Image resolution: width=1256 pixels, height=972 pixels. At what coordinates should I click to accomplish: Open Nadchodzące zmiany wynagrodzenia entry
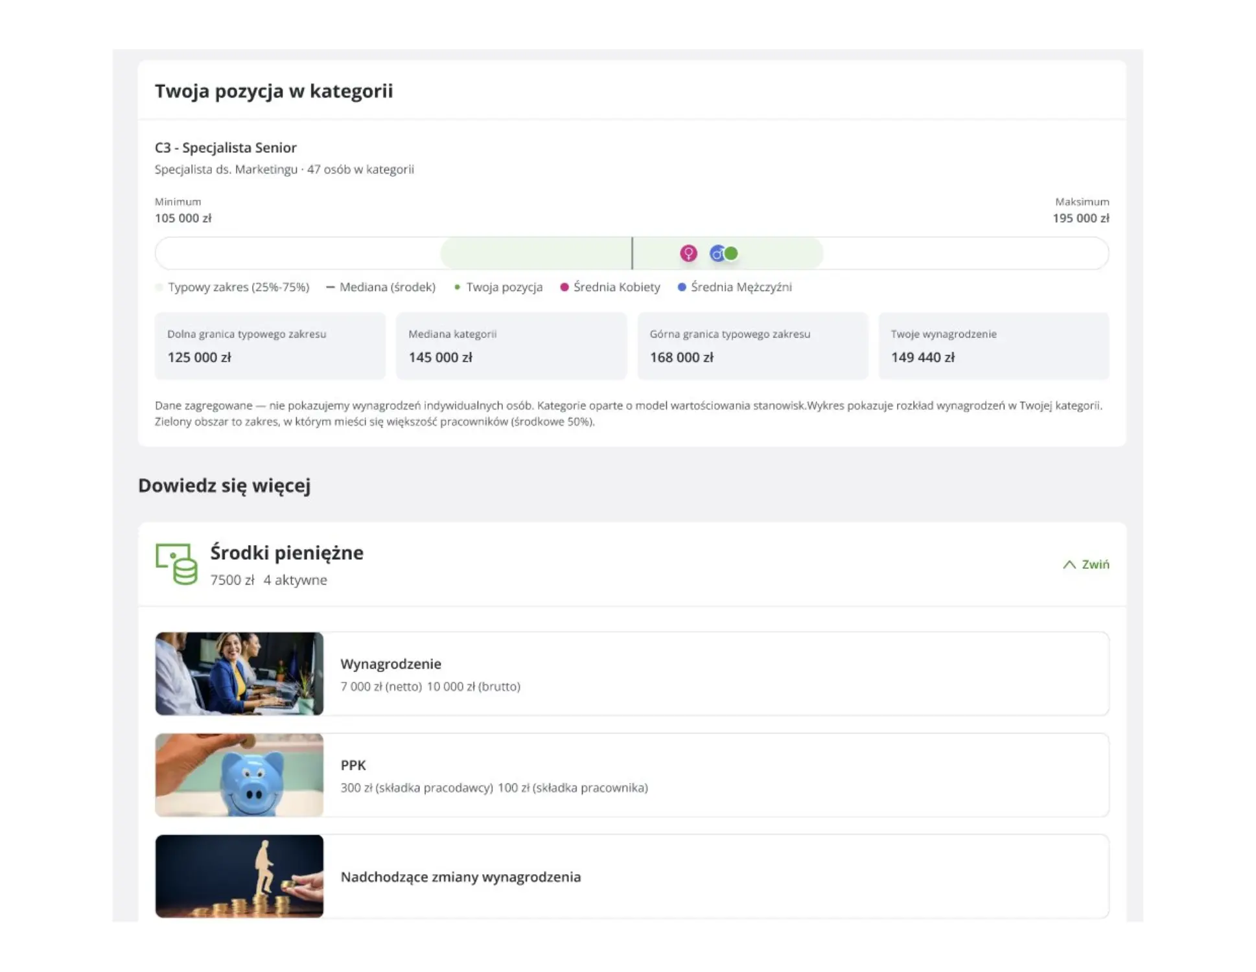pyautogui.click(x=460, y=877)
